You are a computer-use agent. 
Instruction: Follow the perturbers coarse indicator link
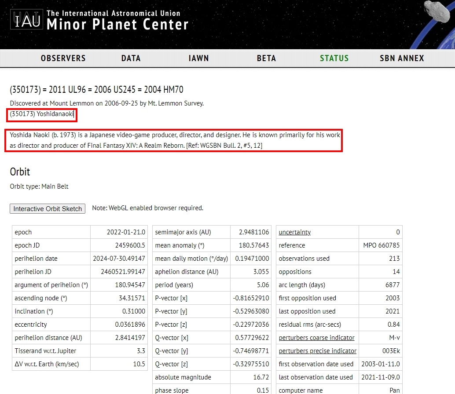[316, 338]
